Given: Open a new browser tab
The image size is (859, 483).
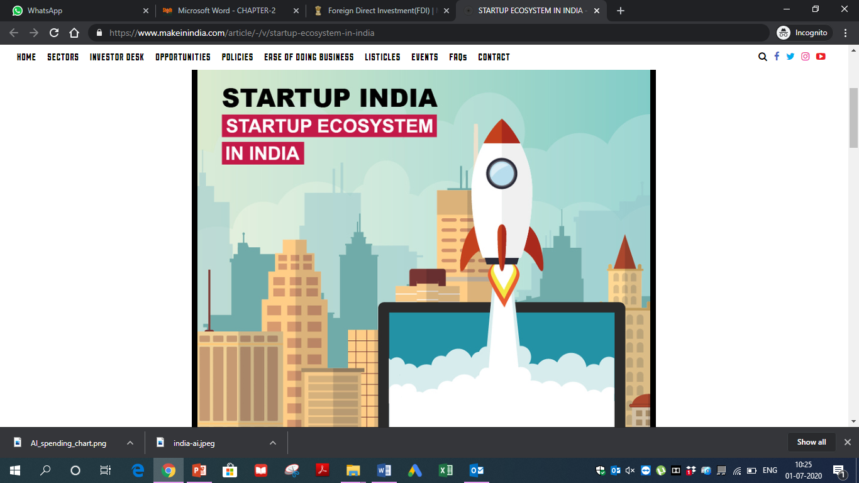Looking at the screenshot, I should point(621,11).
